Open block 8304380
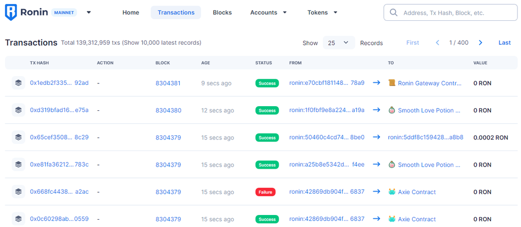This screenshot has width=521, height=227. (x=168, y=110)
